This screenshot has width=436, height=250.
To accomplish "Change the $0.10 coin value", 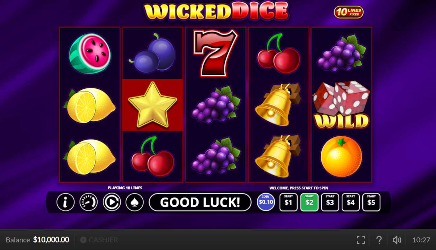I will pyautogui.click(x=266, y=202).
